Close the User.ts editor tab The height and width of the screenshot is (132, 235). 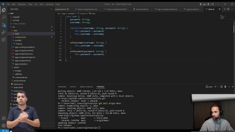click(x=220, y=9)
